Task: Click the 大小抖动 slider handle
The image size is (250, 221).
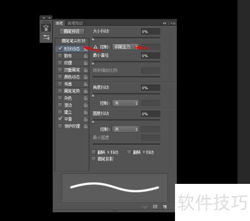Action: coord(93,39)
